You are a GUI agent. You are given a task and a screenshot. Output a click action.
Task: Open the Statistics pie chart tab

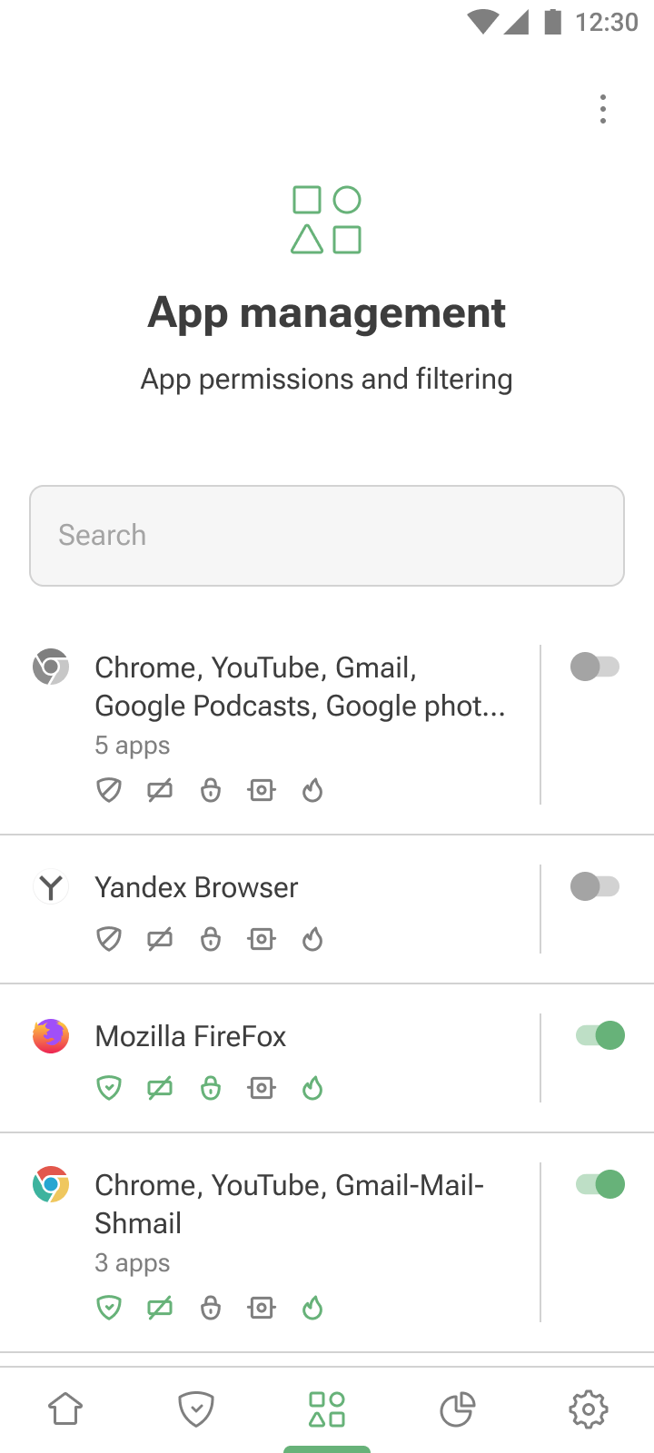458,1409
